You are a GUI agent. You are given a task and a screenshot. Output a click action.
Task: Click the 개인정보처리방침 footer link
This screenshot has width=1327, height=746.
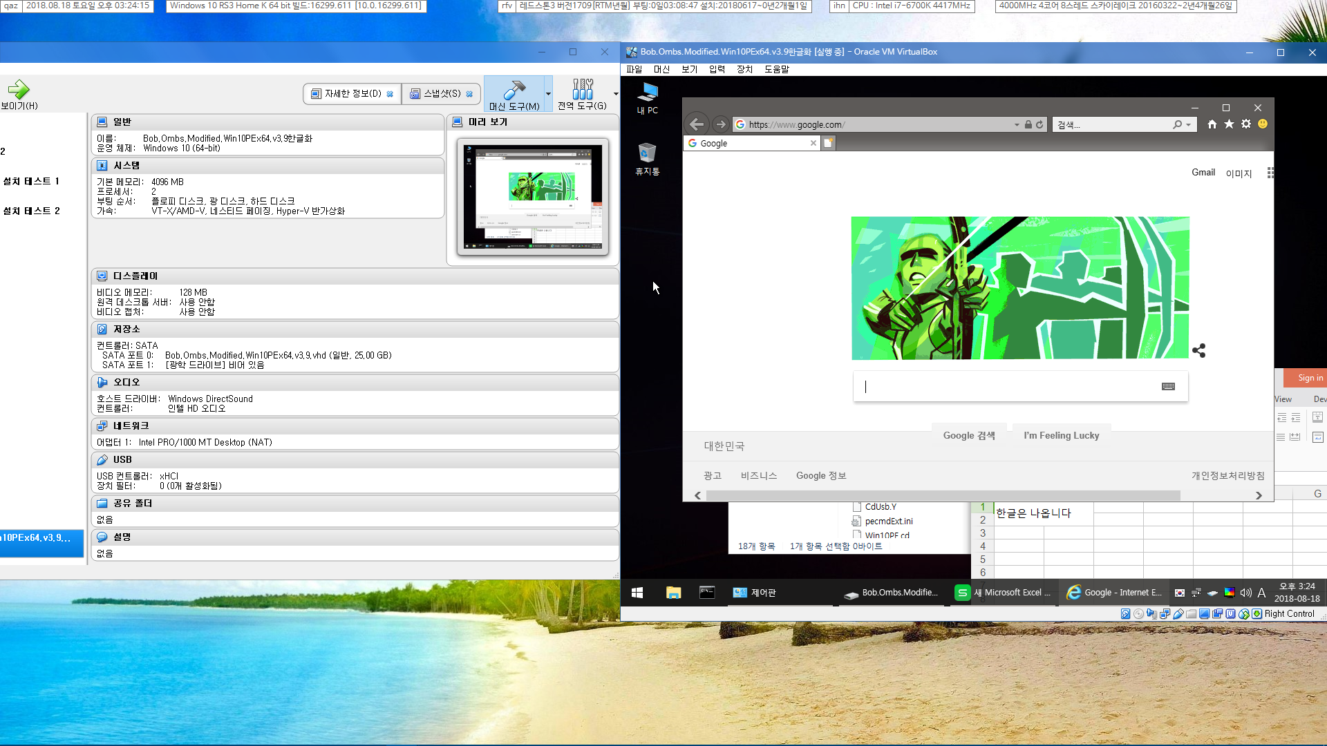(x=1227, y=476)
